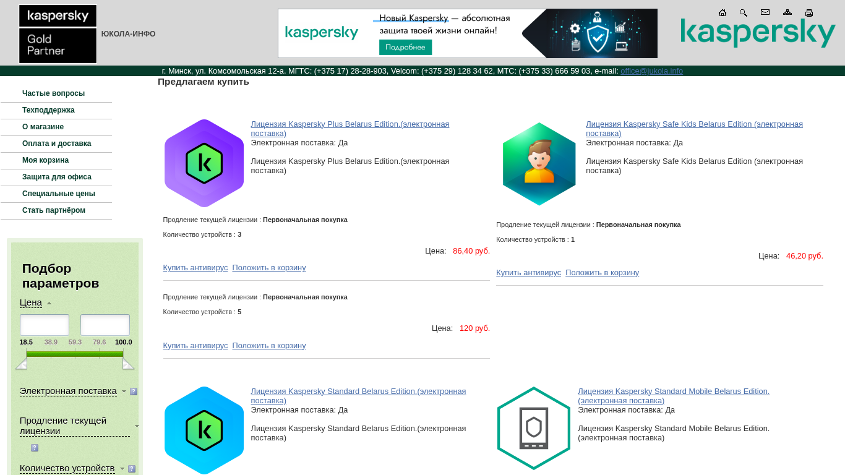Viewport: 845px width, 475px height.
Task: Expand the Электронная поставка filter
Action: tap(68, 391)
